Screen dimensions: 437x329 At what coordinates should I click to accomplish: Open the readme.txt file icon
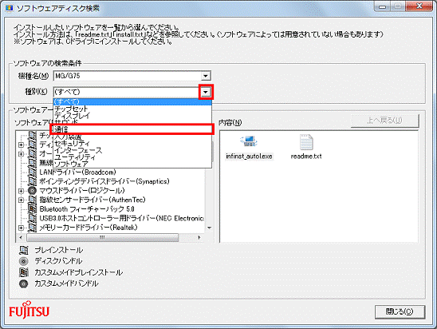pyautogui.click(x=306, y=142)
